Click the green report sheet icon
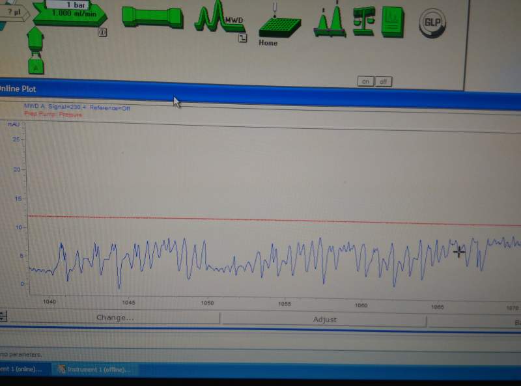 393,22
